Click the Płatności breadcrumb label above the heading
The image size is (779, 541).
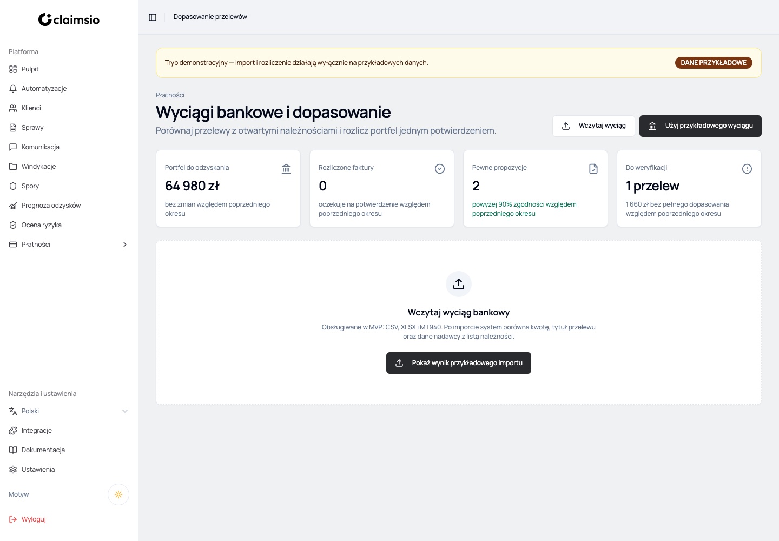tap(170, 95)
